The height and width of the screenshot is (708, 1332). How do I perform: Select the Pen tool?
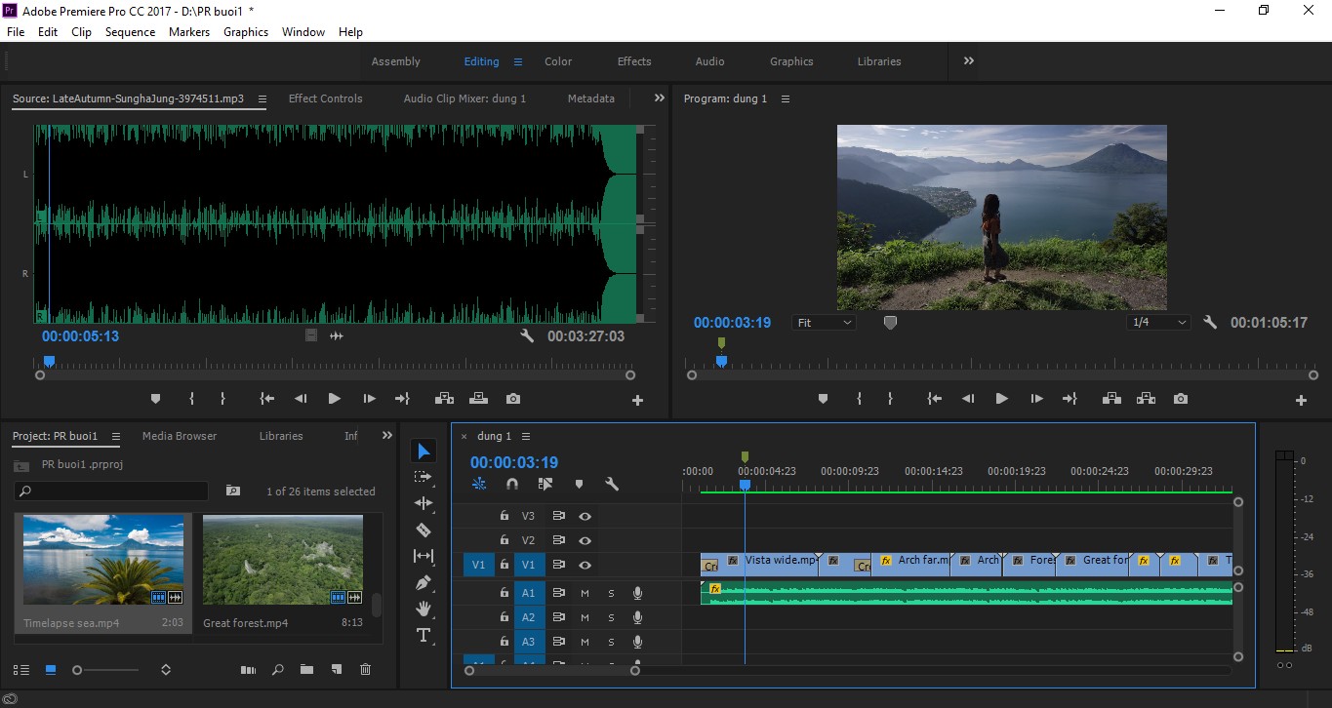(424, 582)
